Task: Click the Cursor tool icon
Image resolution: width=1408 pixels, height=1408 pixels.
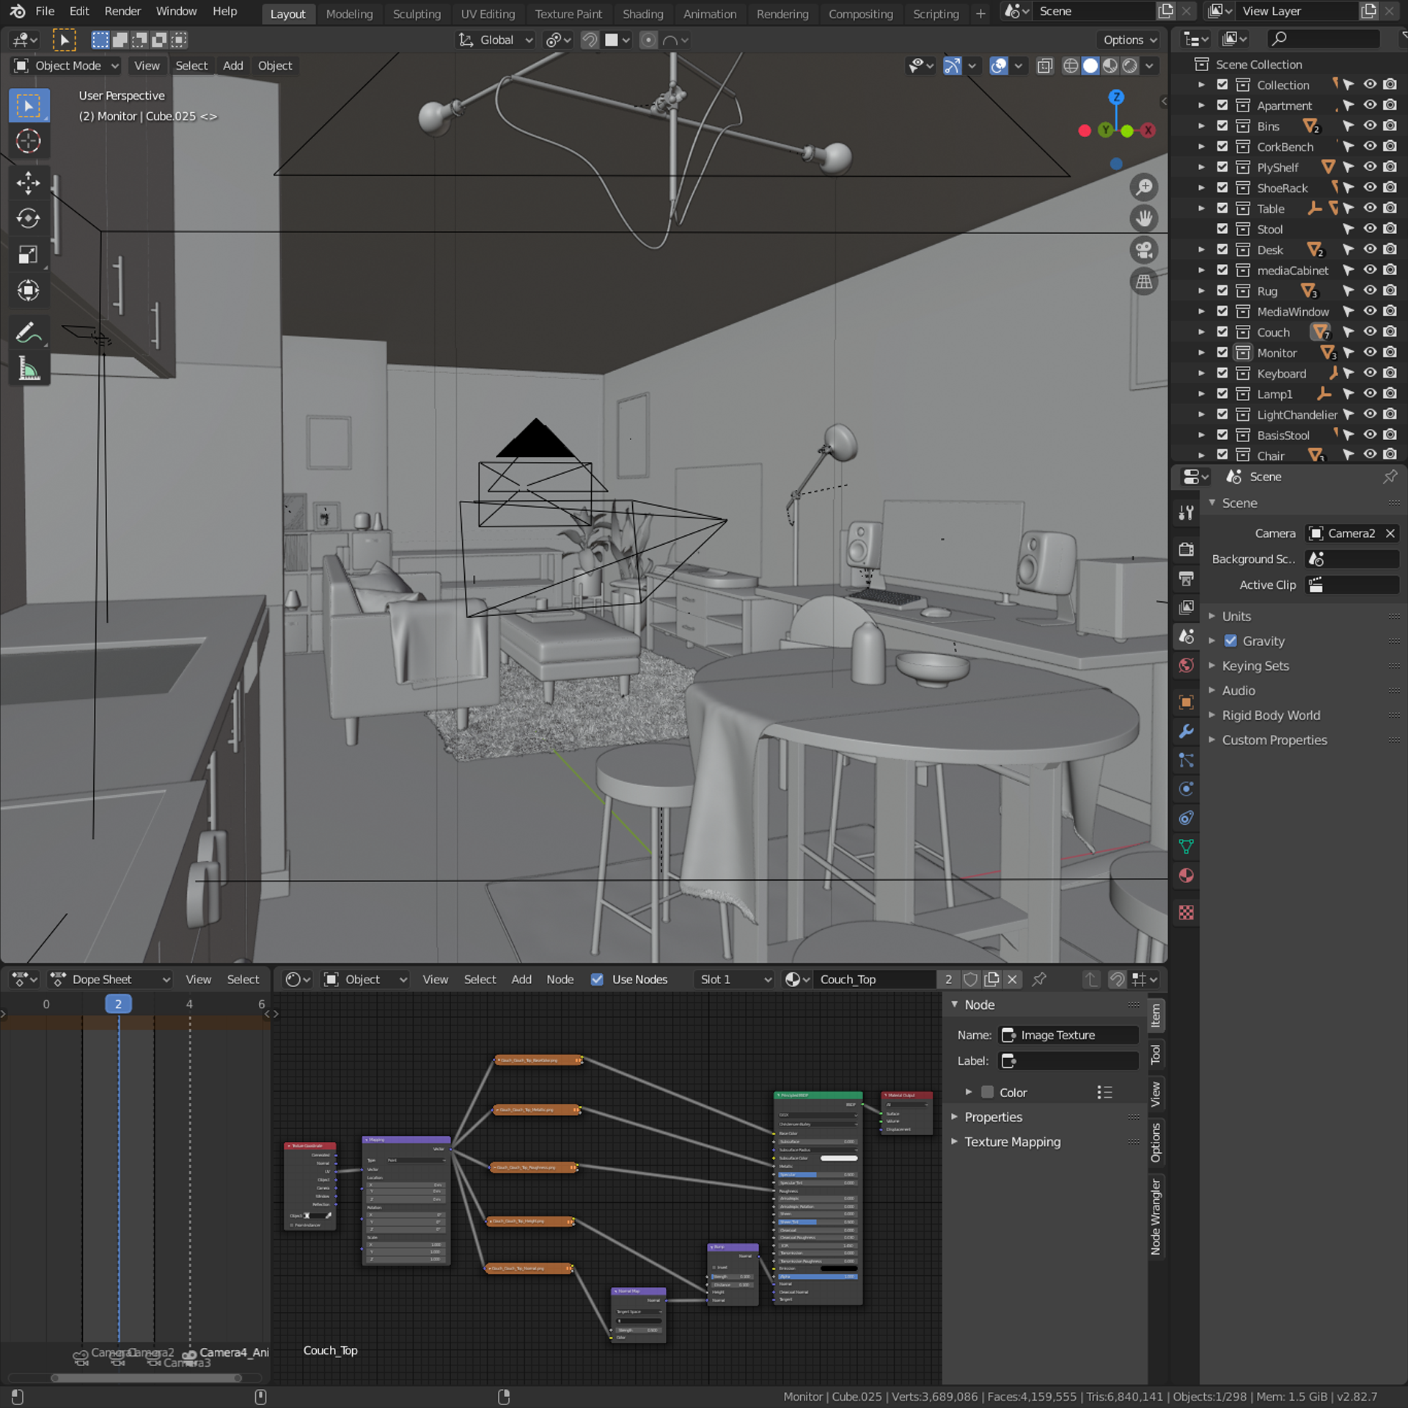Action: point(28,141)
